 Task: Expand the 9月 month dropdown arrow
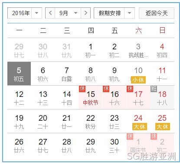pos(75,13)
